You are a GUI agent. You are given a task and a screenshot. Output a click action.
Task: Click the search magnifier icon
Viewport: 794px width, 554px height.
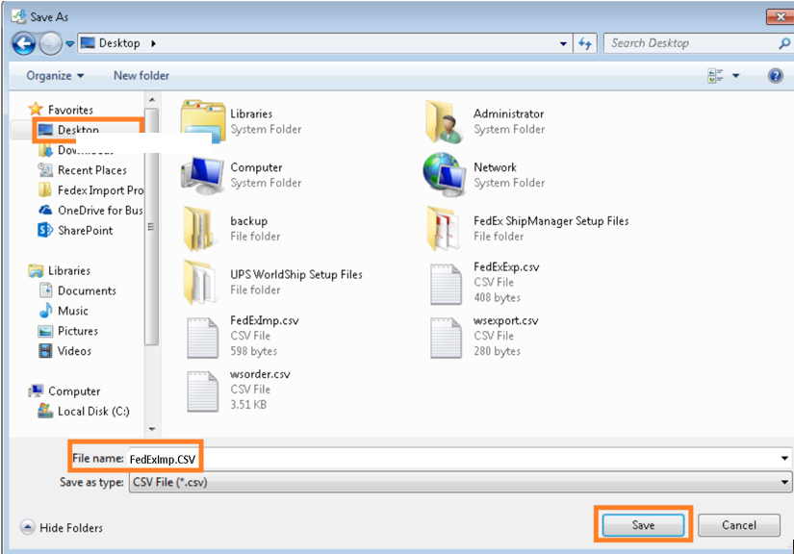[x=783, y=43]
